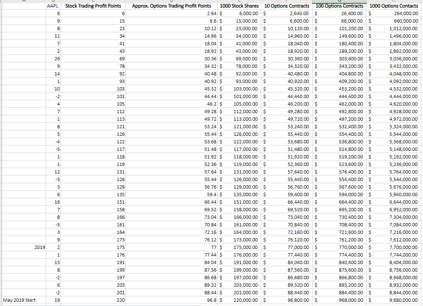The height and width of the screenshot is (306, 423).
Task: Click the May 2019 Start label cell
Action: point(19,300)
